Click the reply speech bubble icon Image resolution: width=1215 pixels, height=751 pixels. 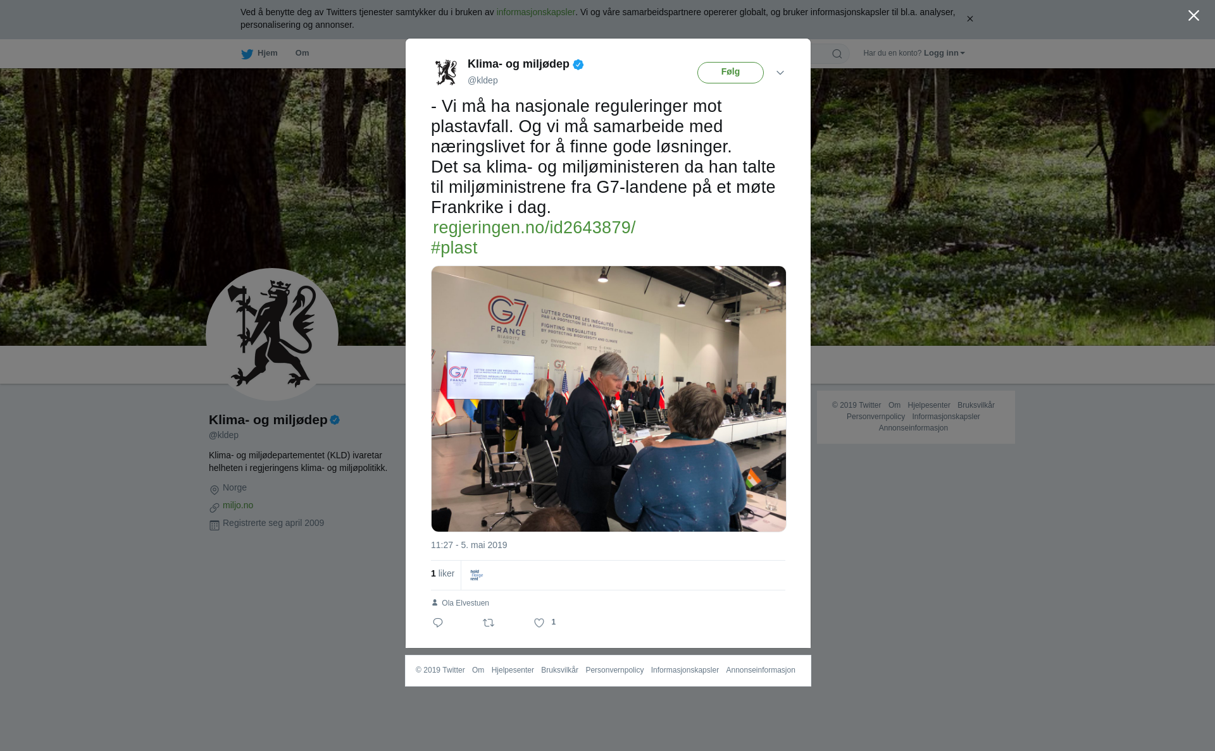(438, 623)
